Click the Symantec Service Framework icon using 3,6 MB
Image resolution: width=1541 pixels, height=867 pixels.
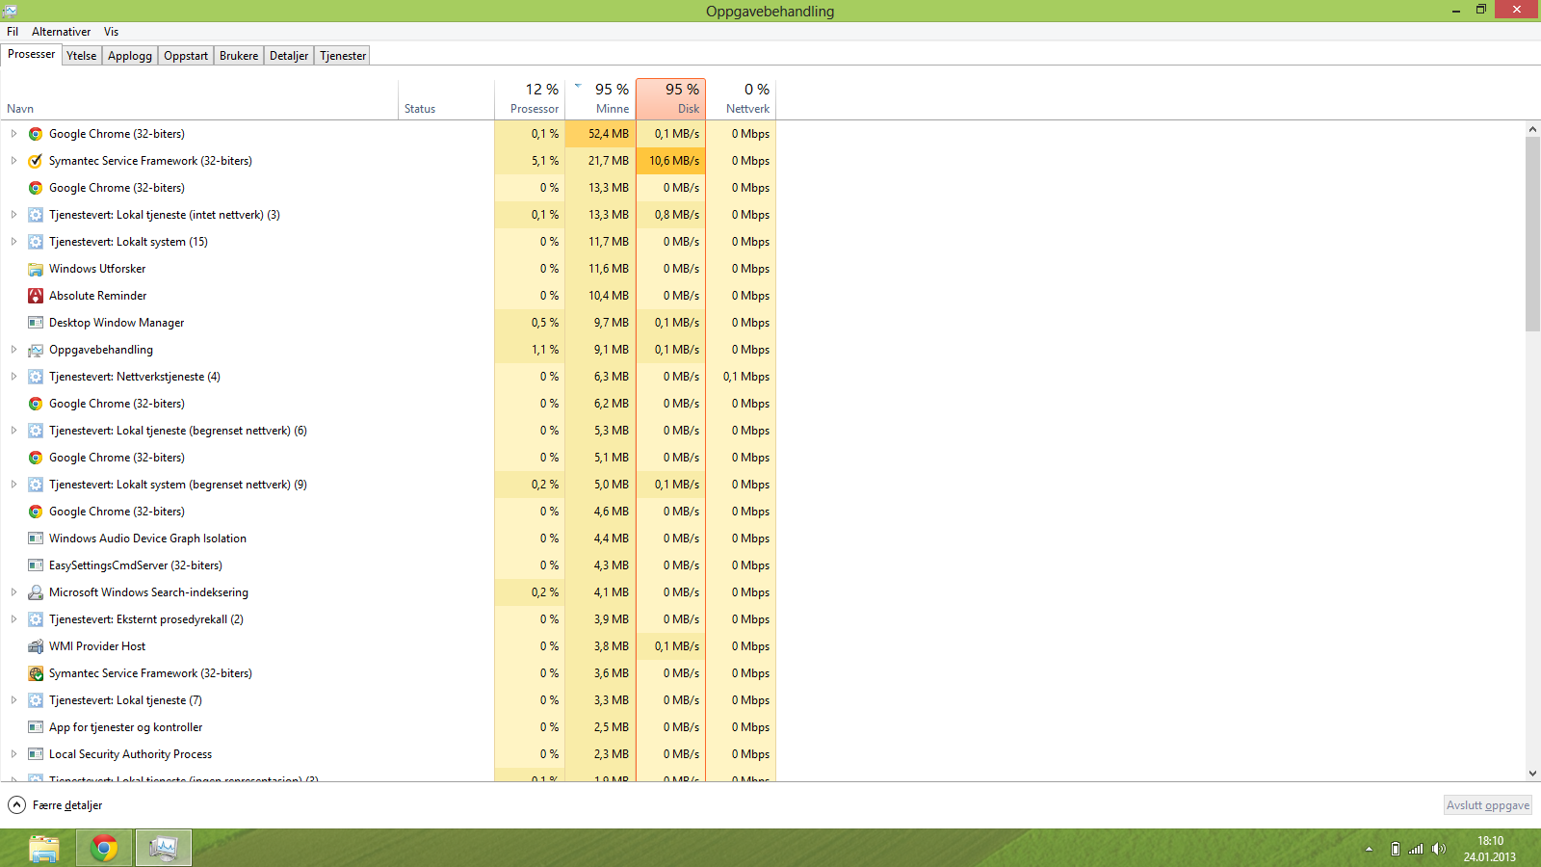(36, 673)
